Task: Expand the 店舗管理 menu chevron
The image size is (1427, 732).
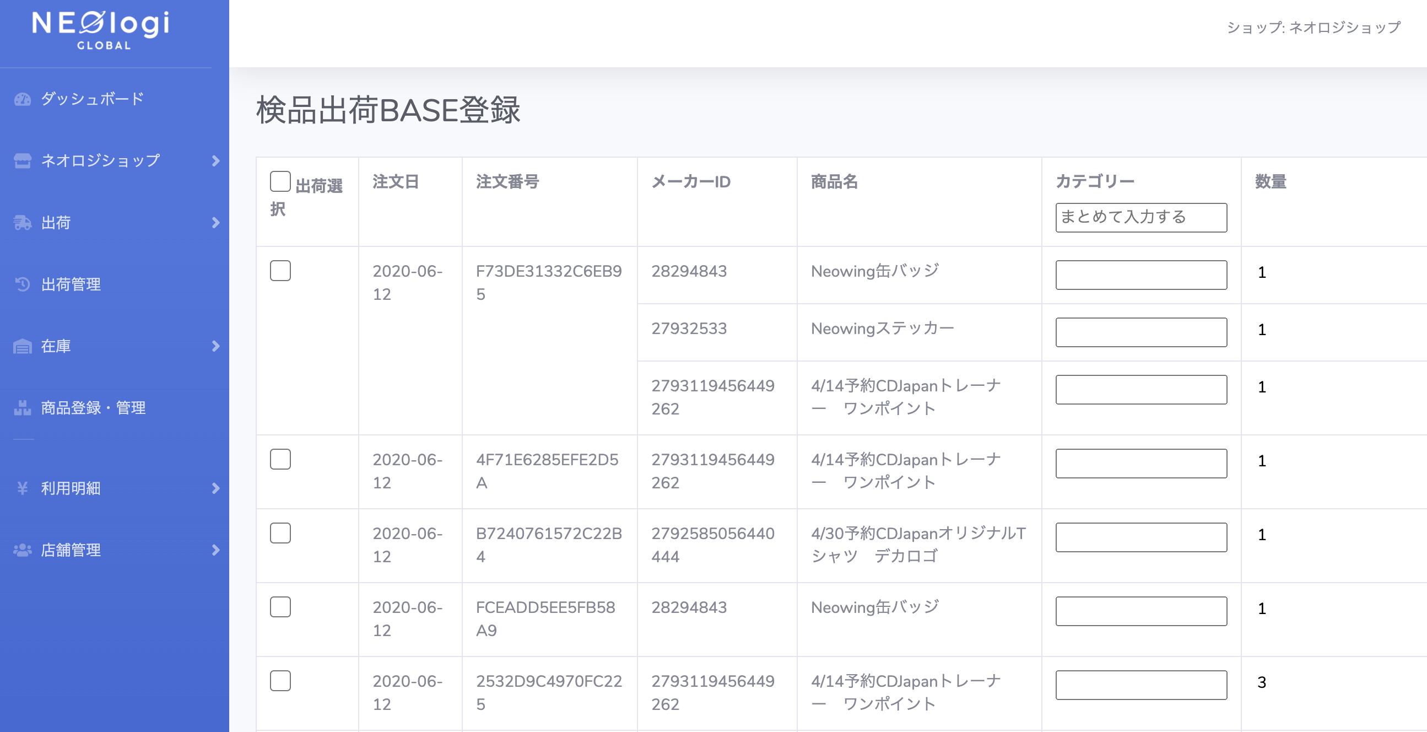Action: tap(215, 550)
